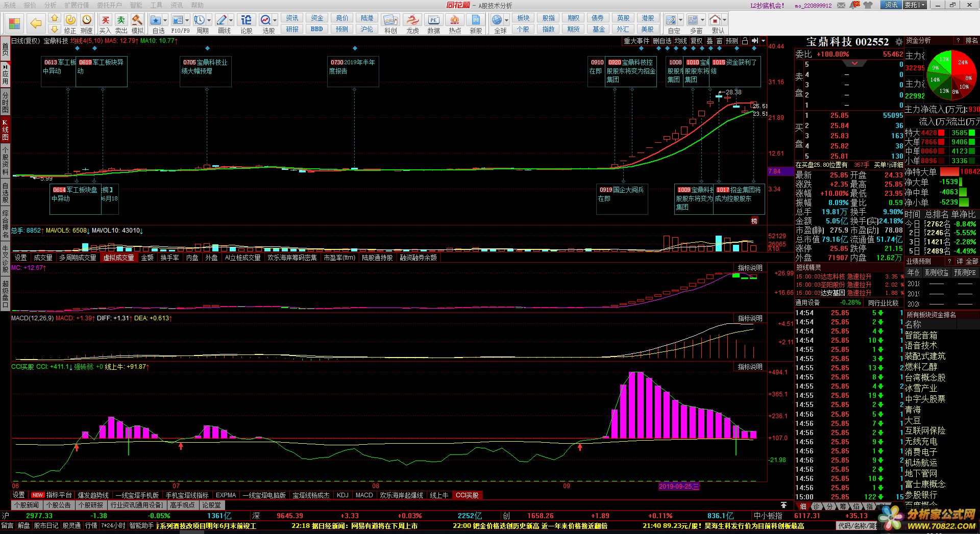Open the 论股 stock forum icon
980x534 pixels.
point(246,23)
